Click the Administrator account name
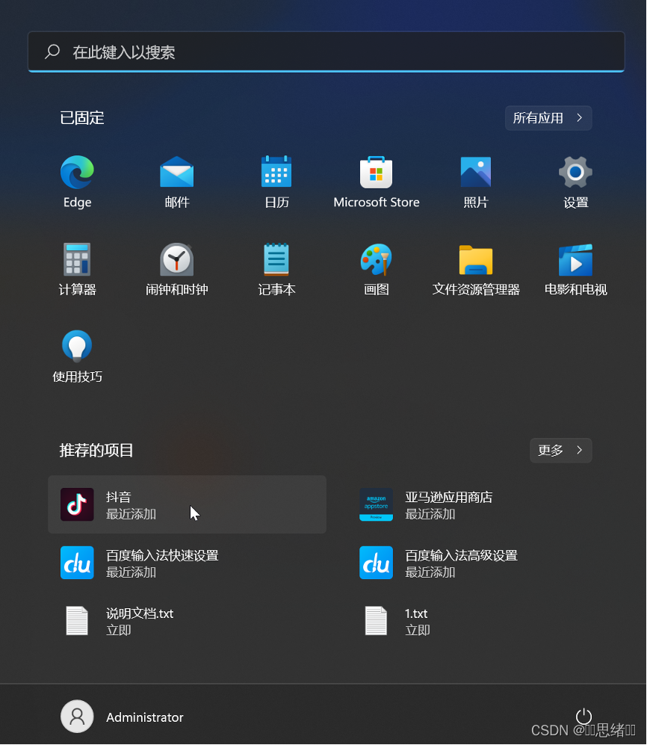This screenshot has height=745, width=647. [145, 717]
